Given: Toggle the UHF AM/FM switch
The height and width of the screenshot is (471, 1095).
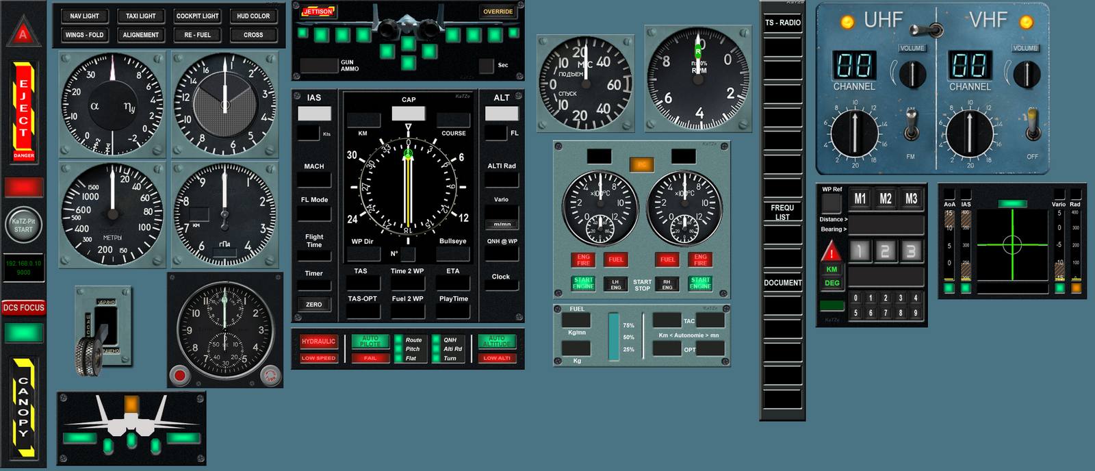Looking at the screenshot, I should 910,125.
